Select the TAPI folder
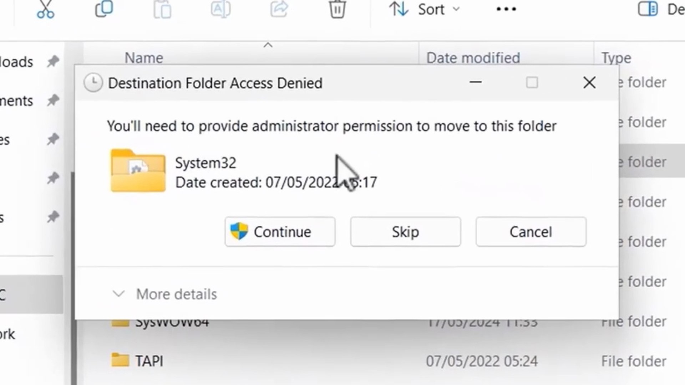The width and height of the screenshot is (685, 385). tap(149, 361)
